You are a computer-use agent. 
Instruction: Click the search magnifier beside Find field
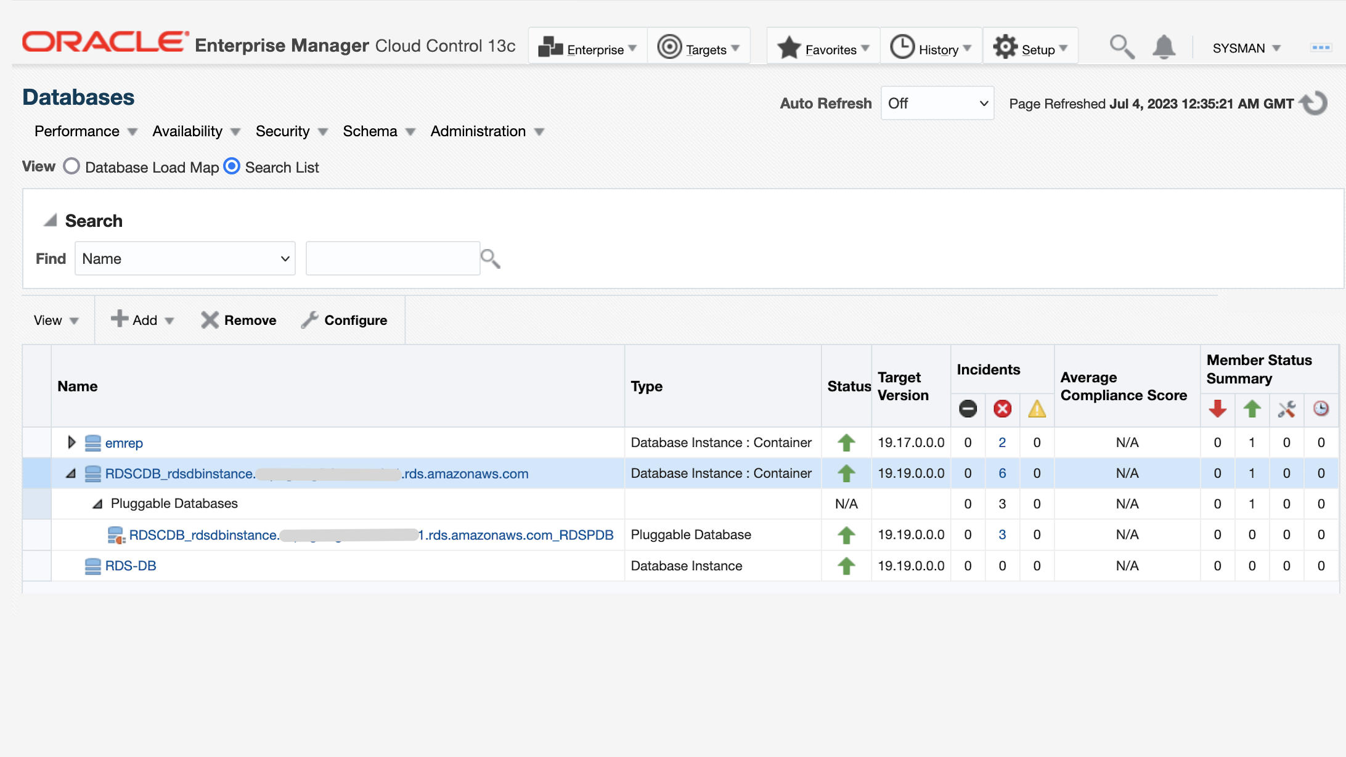(x=490, y=258)
